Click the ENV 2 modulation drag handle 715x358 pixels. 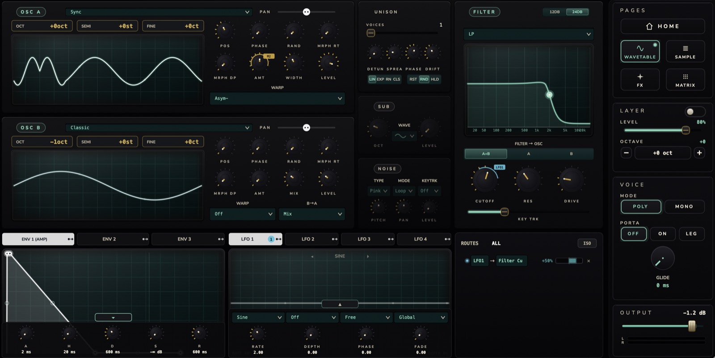(x=145, y=239)
